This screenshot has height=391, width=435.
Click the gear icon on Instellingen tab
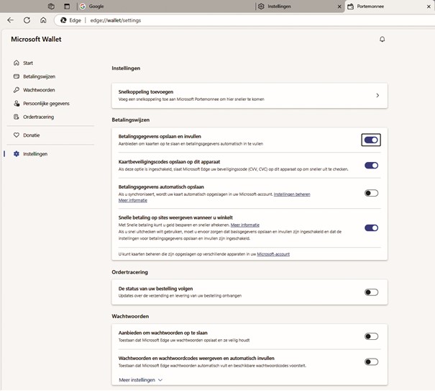pos(261,6)
